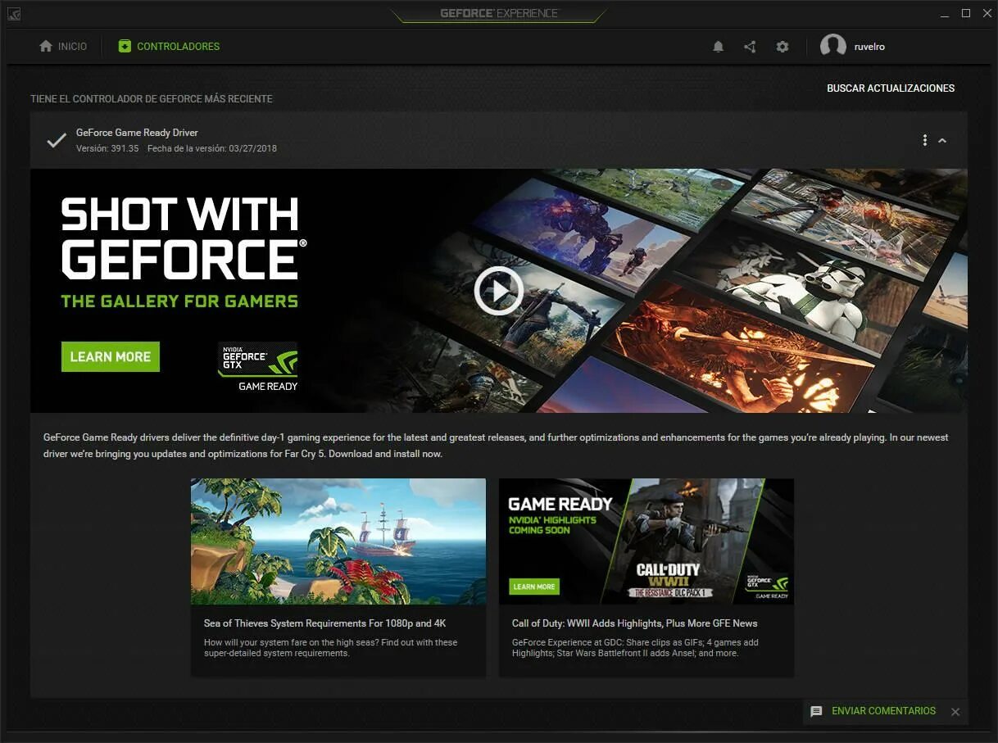
Task: Open Sea of Thieves System Requirements headline
Action: coord(325,623)
